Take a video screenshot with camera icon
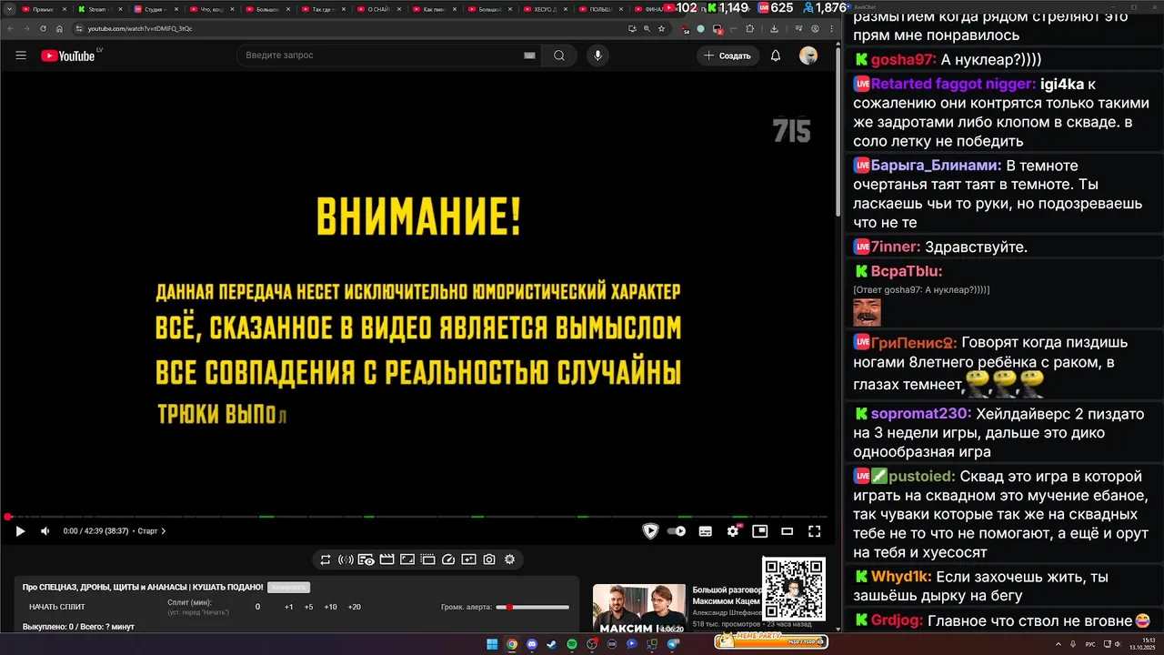The width and height of the screenshot is (1164, 655). tap(489, 559)
